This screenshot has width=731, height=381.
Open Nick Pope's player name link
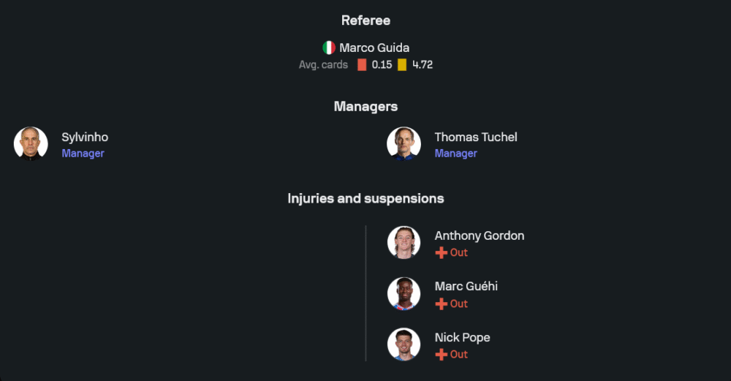click(x=462, y=337)
